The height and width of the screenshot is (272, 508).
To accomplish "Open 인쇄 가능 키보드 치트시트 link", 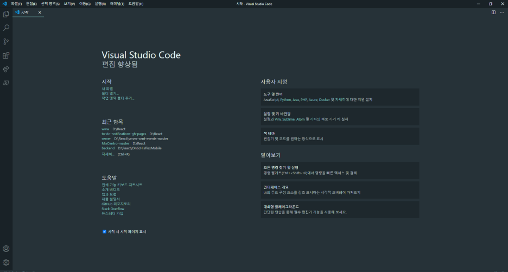I will (x=122, y=185).
